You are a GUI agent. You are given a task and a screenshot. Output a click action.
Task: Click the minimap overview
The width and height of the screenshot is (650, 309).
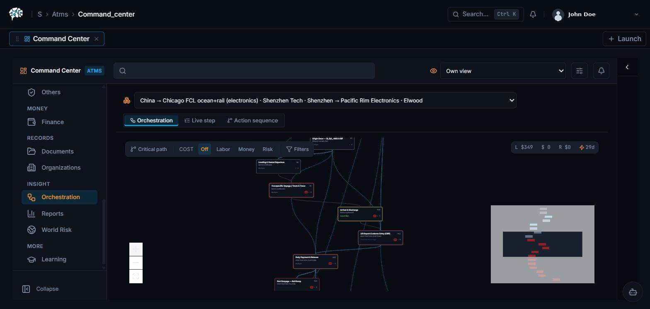tap(543, 244)
